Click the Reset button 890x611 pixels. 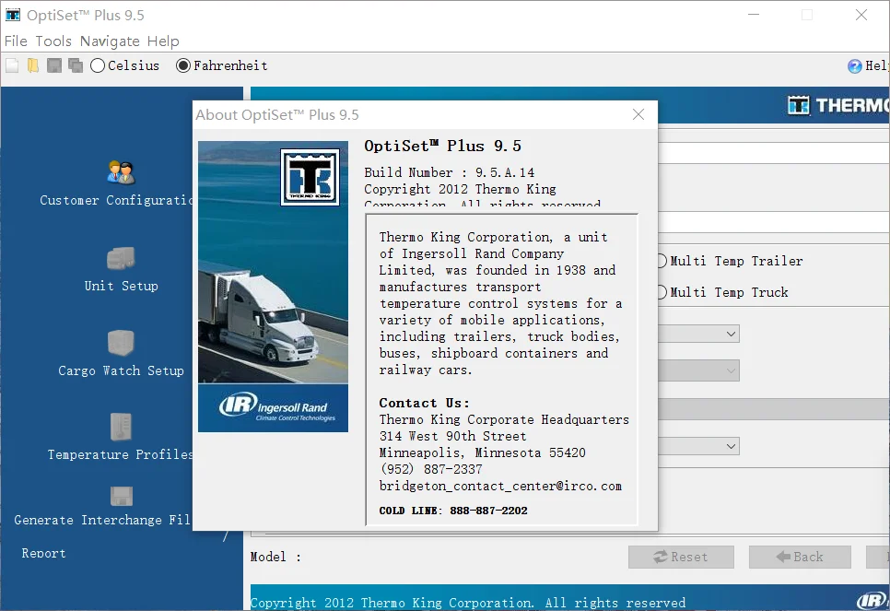tap(681, 557)
